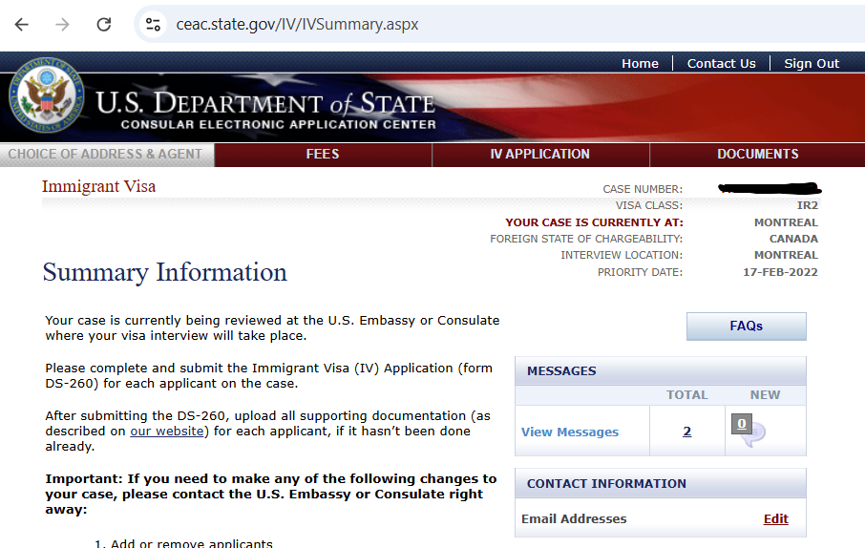Click 'YOUR CASE IS CURRENTLY AT:' label

[x=594, y=222]
